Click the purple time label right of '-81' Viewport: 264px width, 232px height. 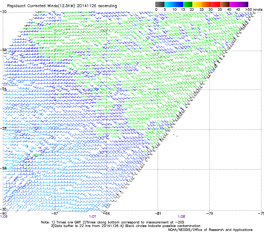point(181,217)
